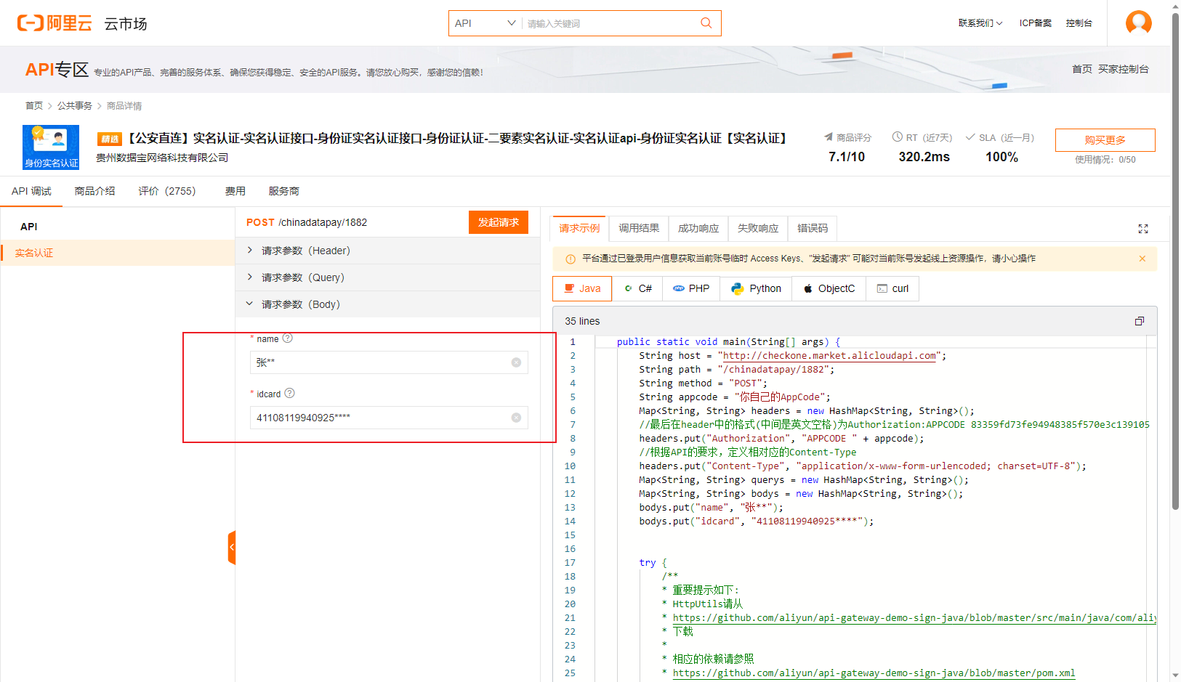Click the 公共事务 breadcrumb
Image resolution: width=1181 pixels, height=682 pixels.
tap(74, 106)
